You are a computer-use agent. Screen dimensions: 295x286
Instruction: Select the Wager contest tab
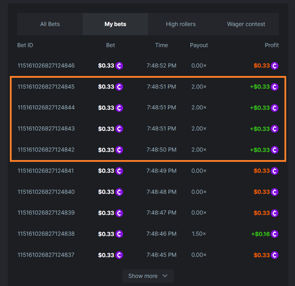point(246,24)
